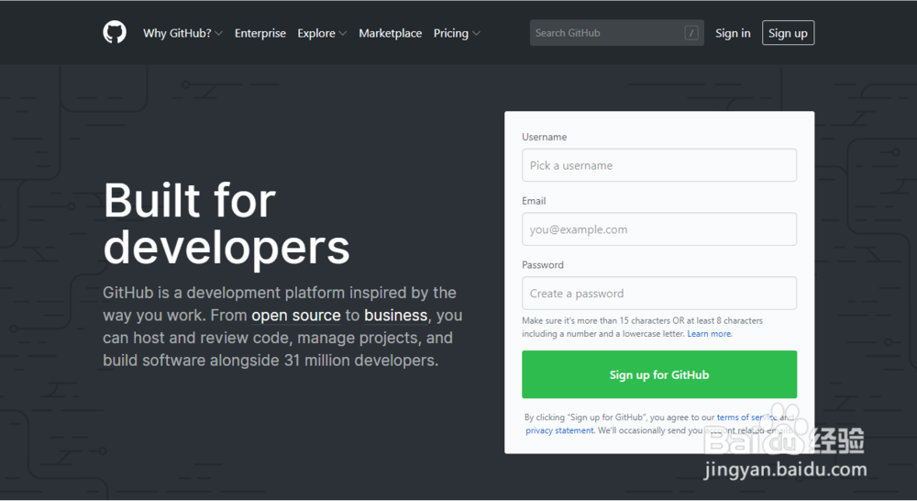Click the slash shortcut icon in search
This screenshot has width=917, height=501.
tap(691, 33)
